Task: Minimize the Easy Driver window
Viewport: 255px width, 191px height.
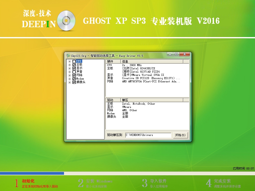Action: tap(170, 54)
